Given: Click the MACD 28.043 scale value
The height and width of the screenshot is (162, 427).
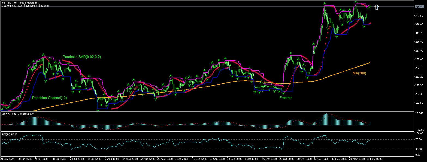Looking at the screenshot, I should coord(419,113).
